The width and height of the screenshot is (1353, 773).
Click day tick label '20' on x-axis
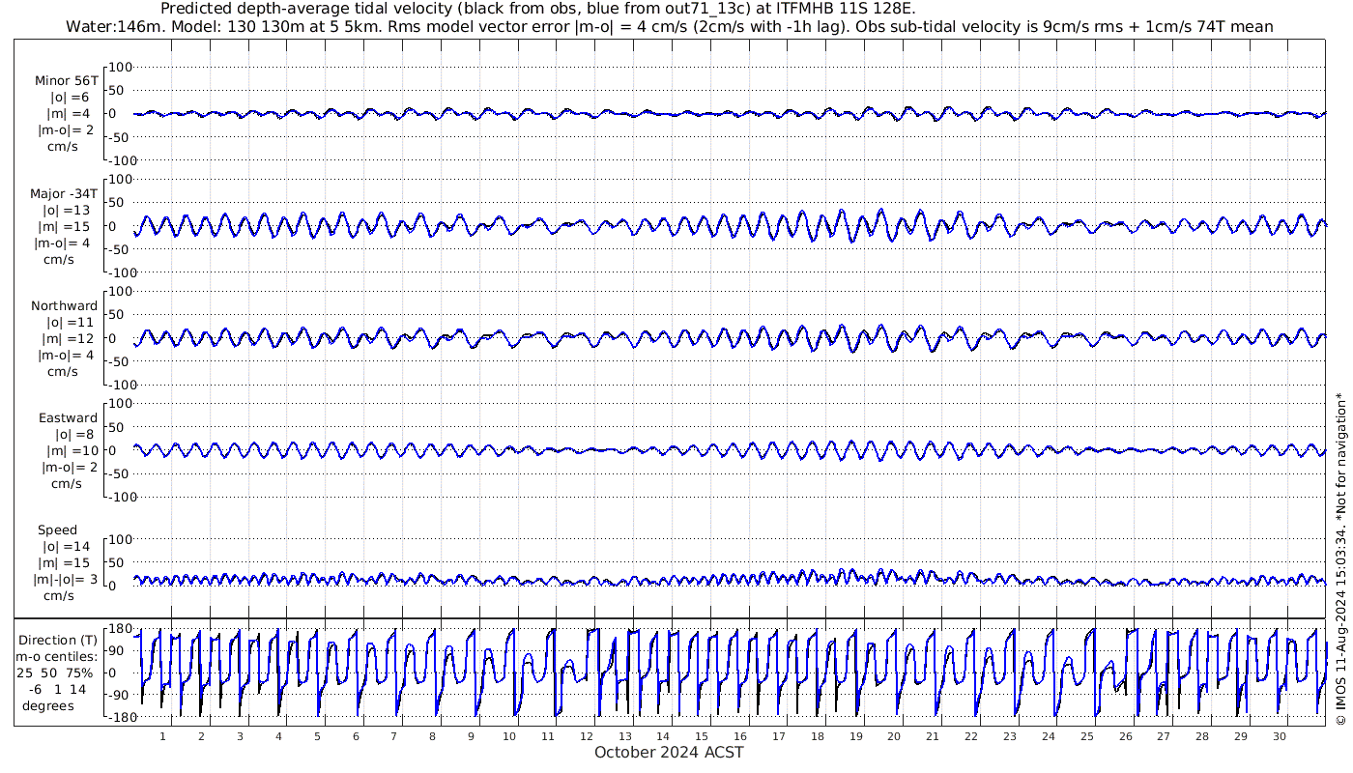pos(894,736)
